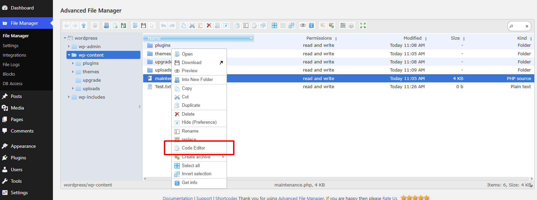The height and width of the screenshot is (200, 537).
Task: Select Code Editor from context menu
Action: pos(199,148)
